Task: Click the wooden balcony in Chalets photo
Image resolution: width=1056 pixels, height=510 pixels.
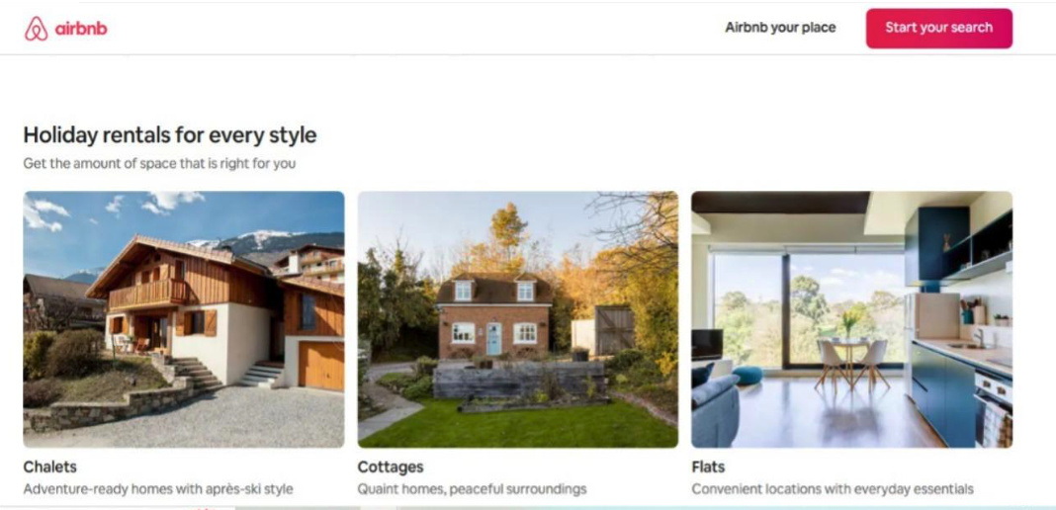Action: [x=148, y=294]
